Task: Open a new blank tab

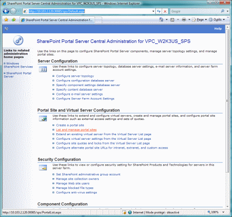Action: [98, 20]
